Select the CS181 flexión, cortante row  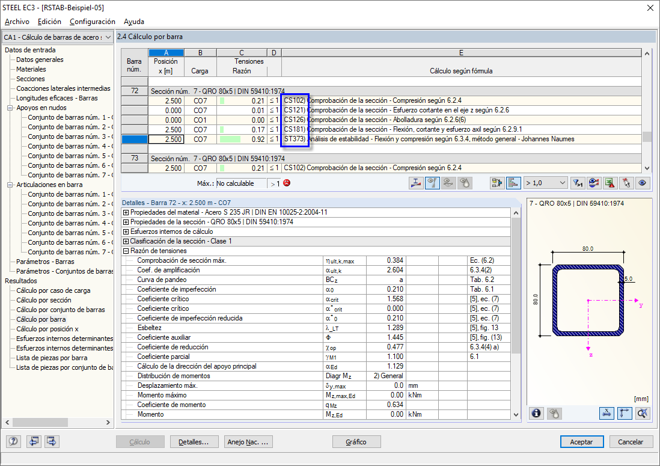403,130
